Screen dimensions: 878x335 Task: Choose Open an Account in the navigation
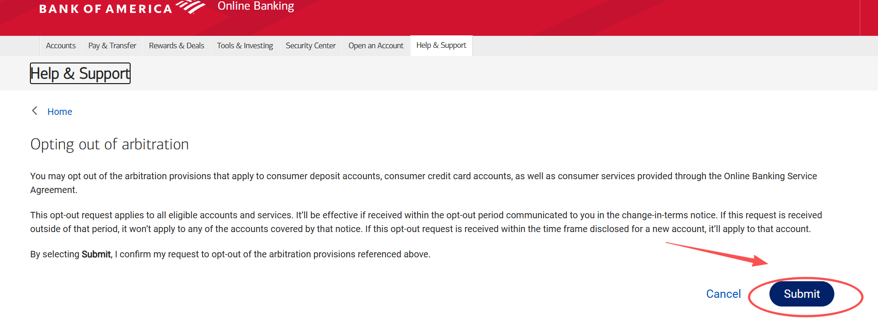tap(376, 46)
